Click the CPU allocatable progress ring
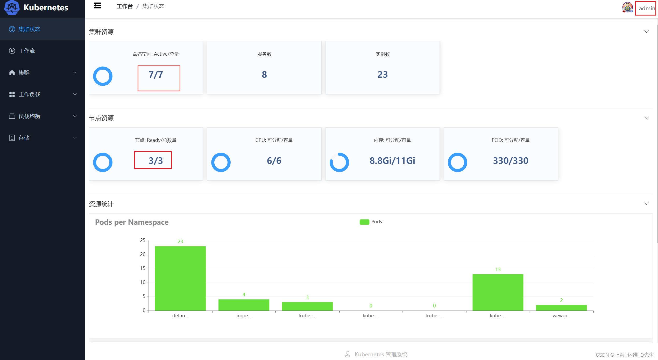Viewport: 658px width, 360px height. 221,162
